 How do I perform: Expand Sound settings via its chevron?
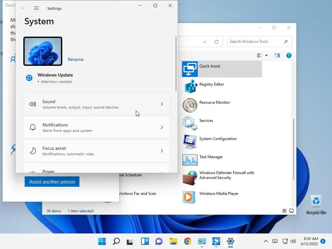pyautogui.click(x=162, y=104)
